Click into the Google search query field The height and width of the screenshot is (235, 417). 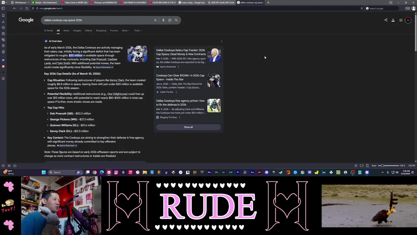[x=98, y=20]
